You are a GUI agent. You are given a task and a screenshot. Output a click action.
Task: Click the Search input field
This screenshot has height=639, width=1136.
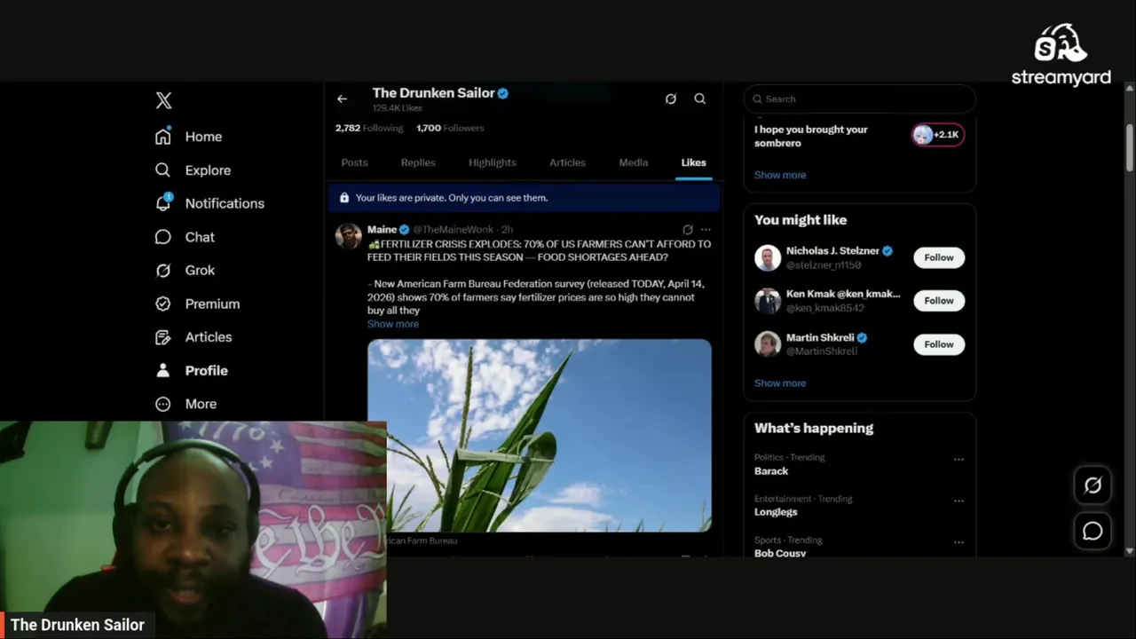(x=859, y=99)
